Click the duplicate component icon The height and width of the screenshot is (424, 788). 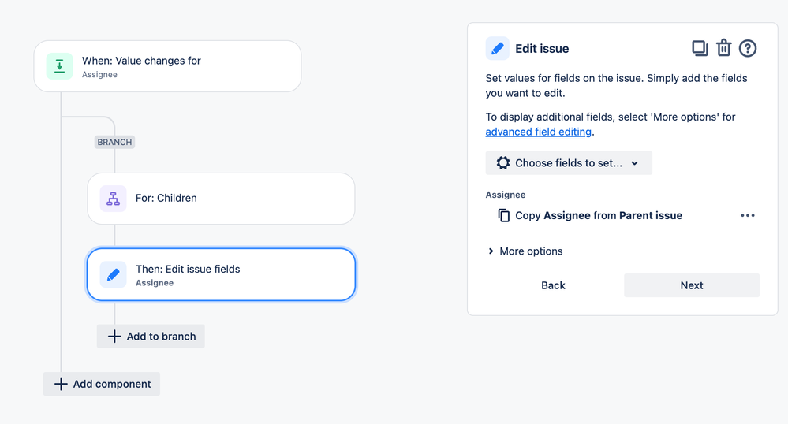(x=700, y=48)
